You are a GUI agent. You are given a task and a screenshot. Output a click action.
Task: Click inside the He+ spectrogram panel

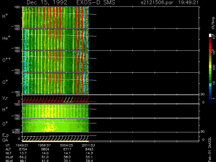[55, 39]
